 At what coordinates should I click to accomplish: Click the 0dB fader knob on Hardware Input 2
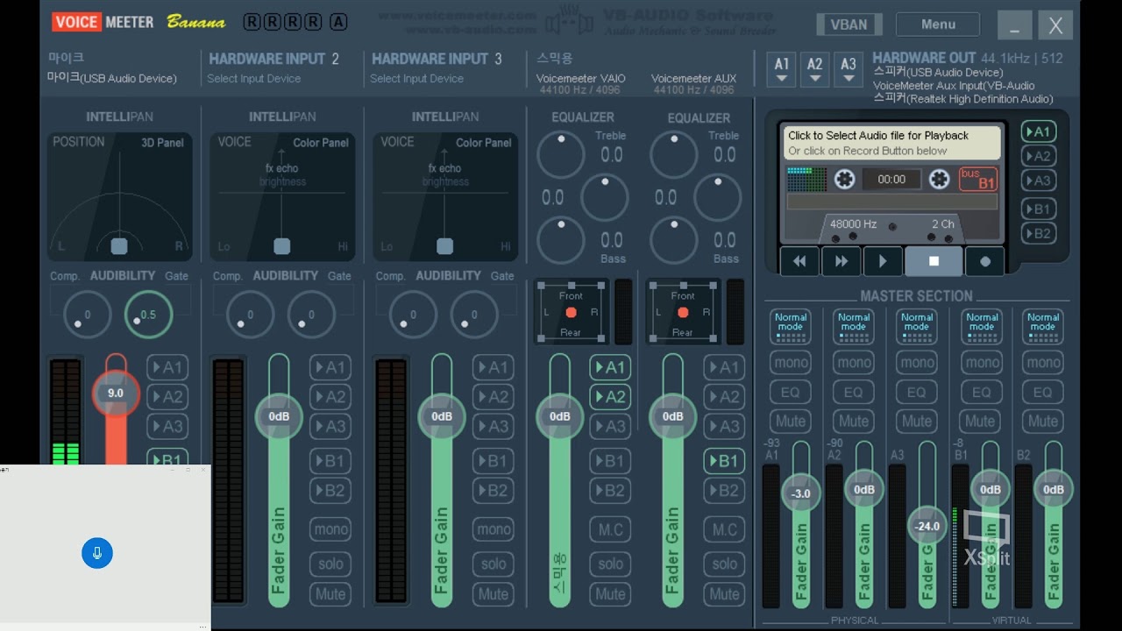point(279,416)
